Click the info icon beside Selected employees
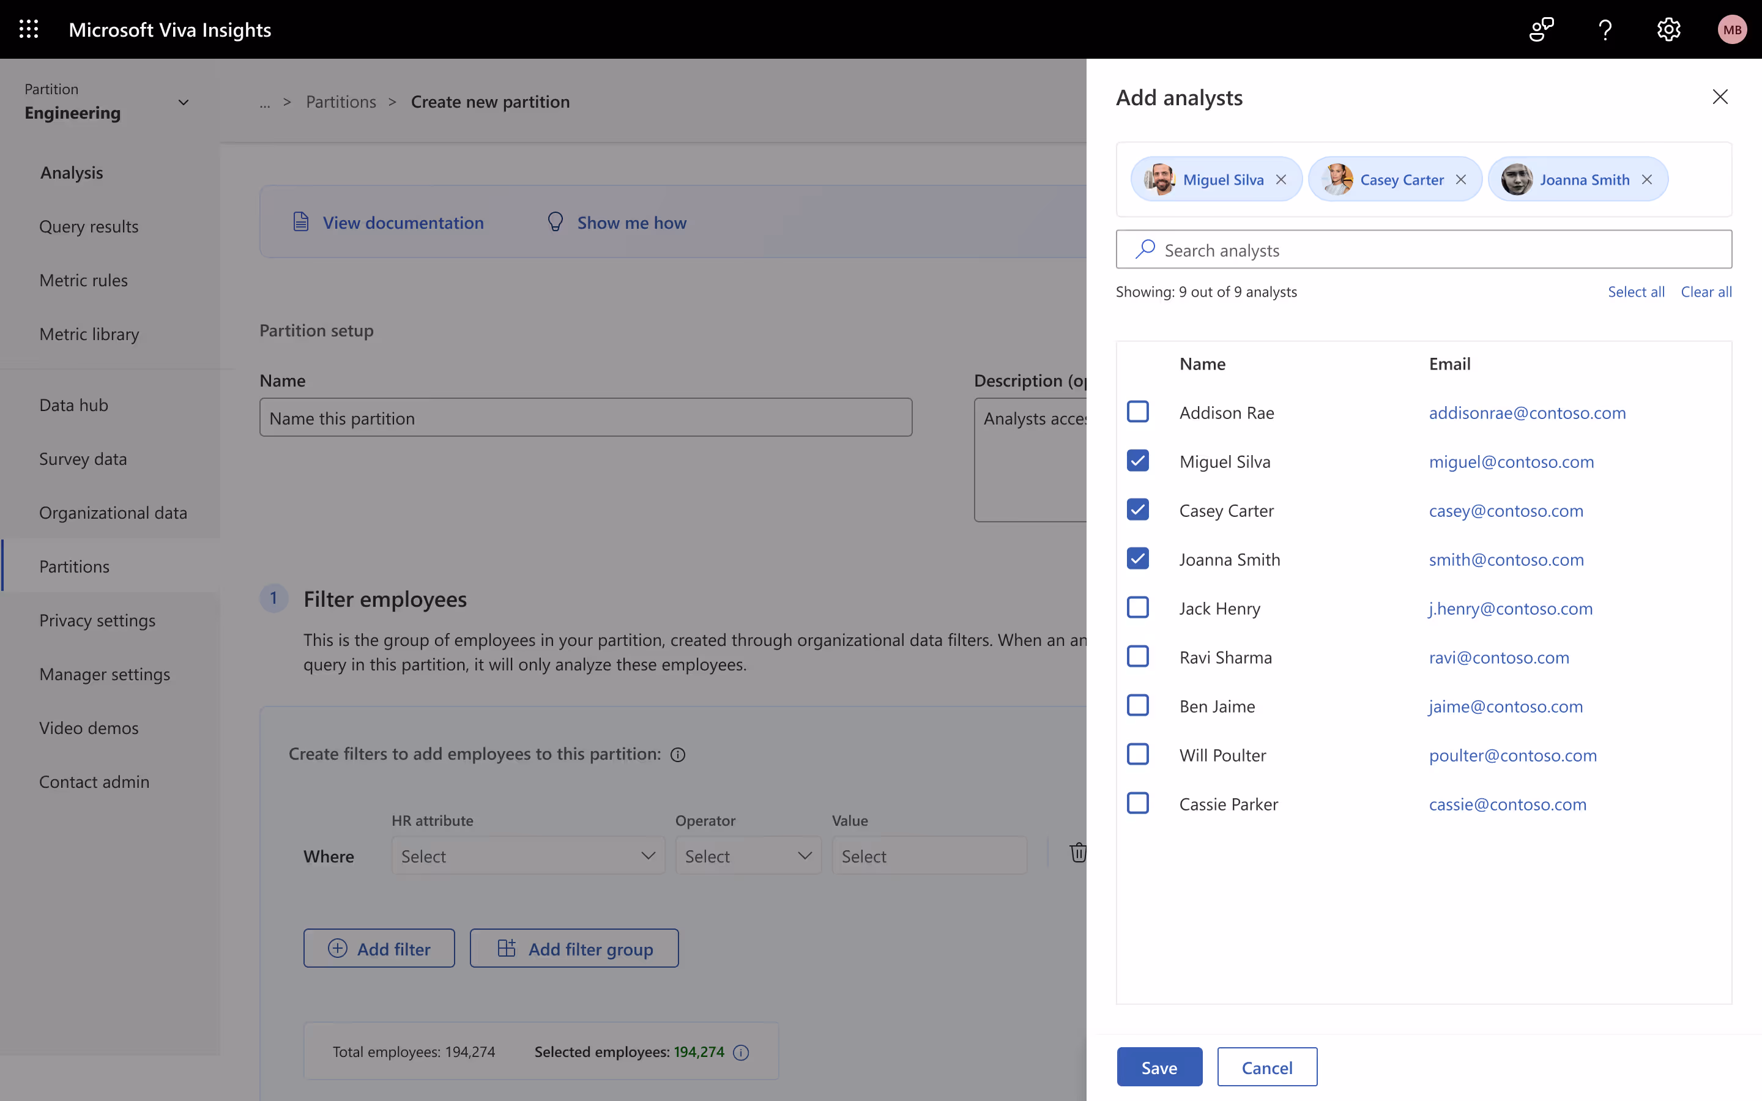The height and width of the screenshot is (1101, 1762). (x=742, y=1052)
